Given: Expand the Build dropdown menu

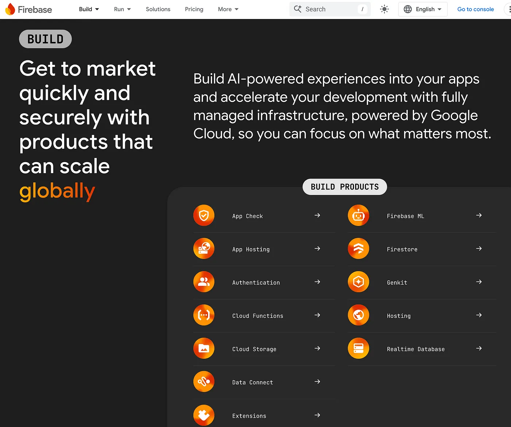Looking at the screenshot, I should pos(89,9).
